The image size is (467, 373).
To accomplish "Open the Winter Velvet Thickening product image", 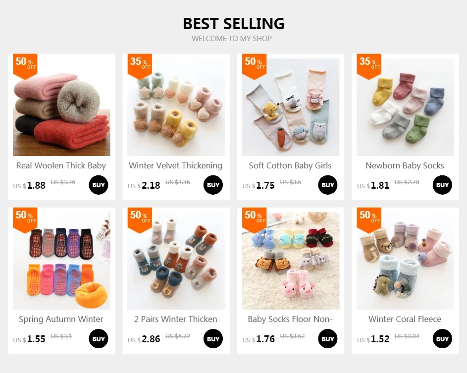I will pyautogui.click(x=176, y=107).
